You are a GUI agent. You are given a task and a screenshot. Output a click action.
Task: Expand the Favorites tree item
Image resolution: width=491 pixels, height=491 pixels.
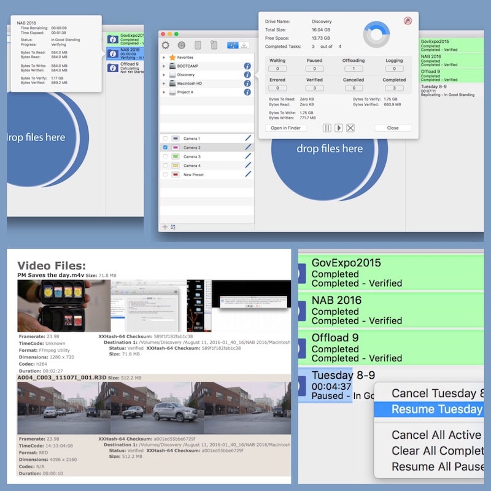(x=164, y=56)
